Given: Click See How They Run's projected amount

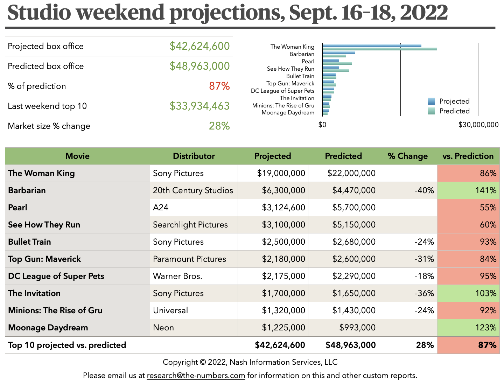Looking at the screenshot, I should (x=283, y=225).
